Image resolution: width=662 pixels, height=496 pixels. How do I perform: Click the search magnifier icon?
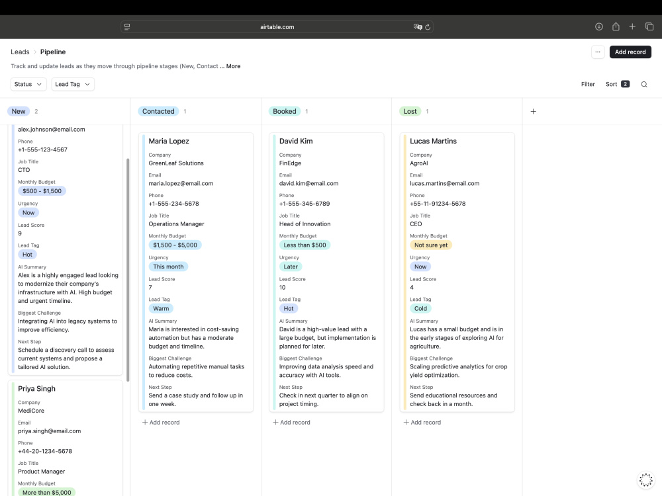[x=644, y=85]
